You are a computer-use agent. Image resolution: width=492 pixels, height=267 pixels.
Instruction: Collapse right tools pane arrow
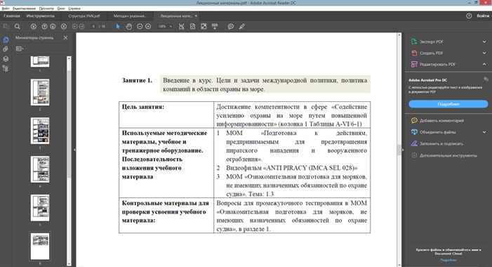[x=403, y=150]
